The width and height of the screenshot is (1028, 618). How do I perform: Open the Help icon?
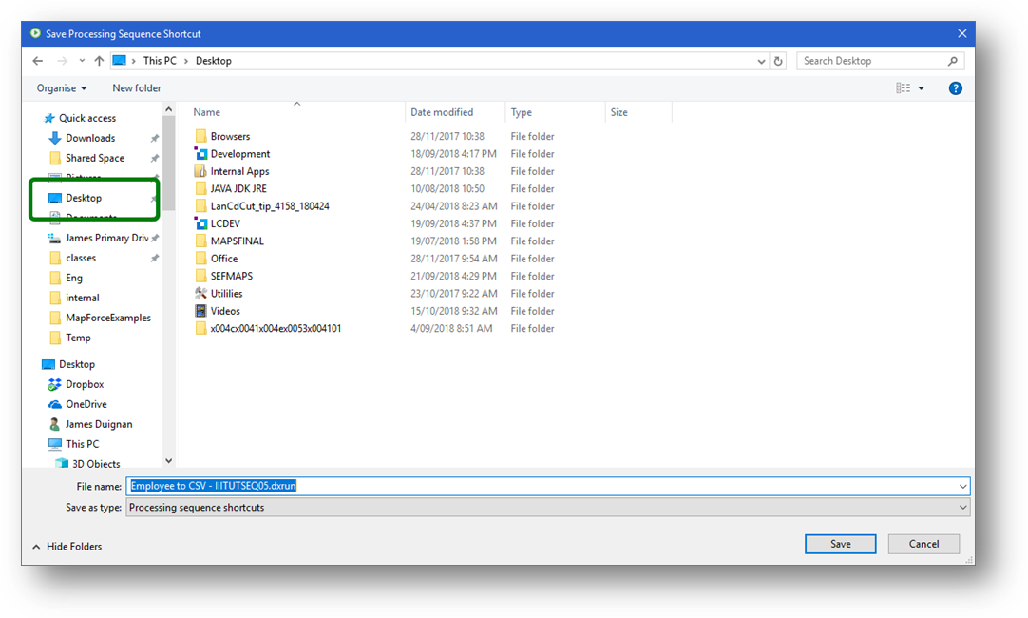[955, 87]
